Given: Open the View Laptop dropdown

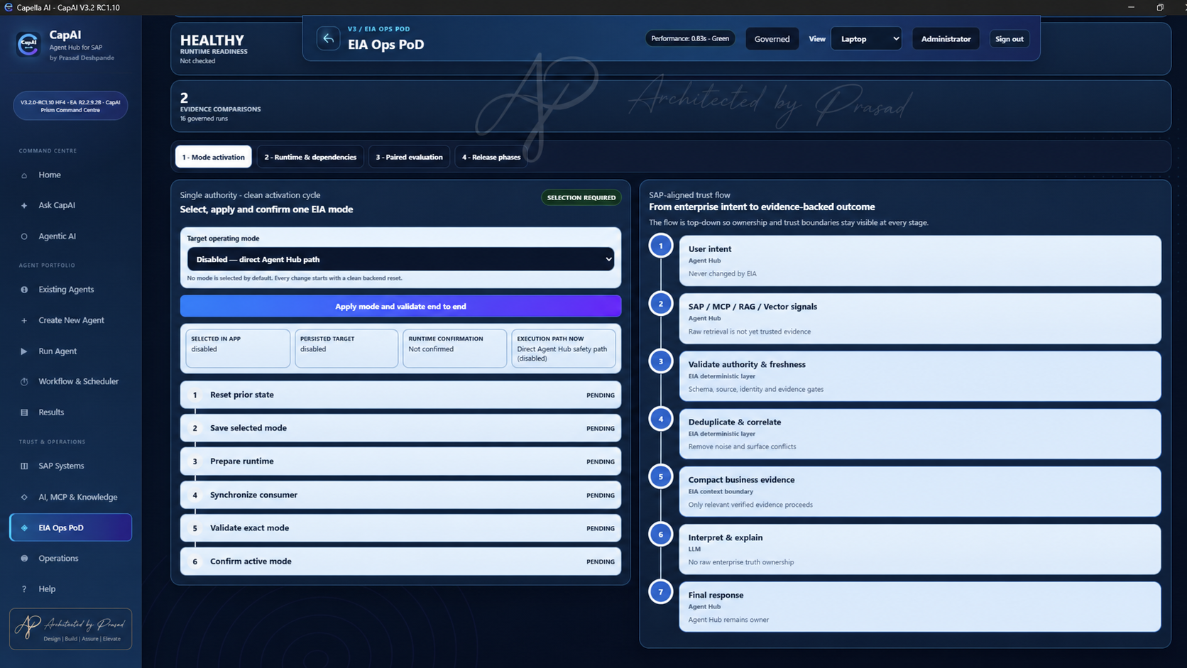Looking at the screenshot, I should 866,38.
